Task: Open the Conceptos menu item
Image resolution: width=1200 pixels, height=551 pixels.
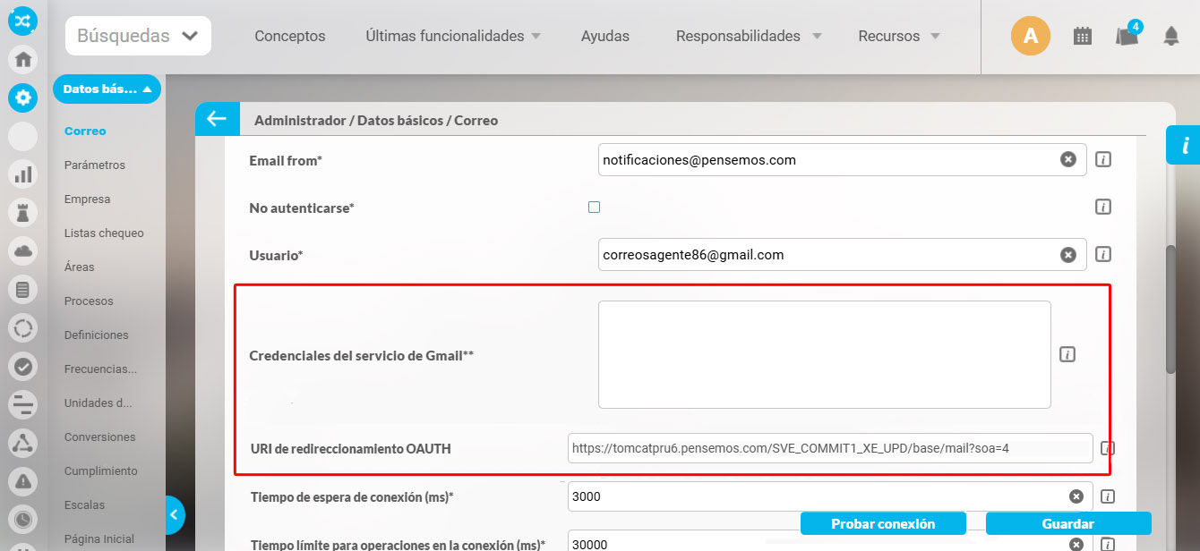Action: (x=289, y=36)
